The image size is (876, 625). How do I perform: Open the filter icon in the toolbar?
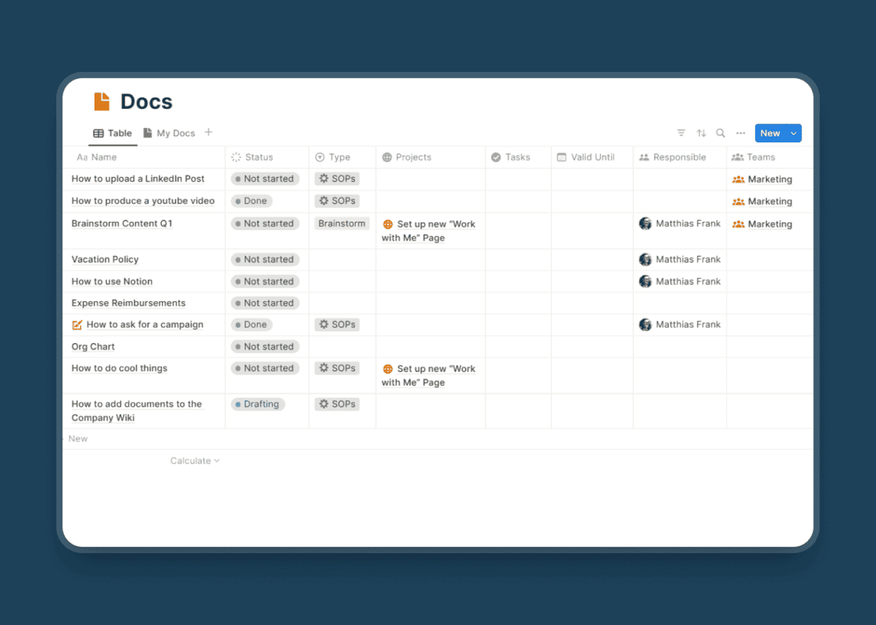pyautogui.click(x=681, y=133)
